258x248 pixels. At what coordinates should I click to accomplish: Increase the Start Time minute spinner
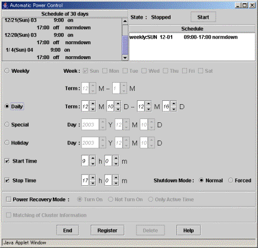(x=116, y=159)
